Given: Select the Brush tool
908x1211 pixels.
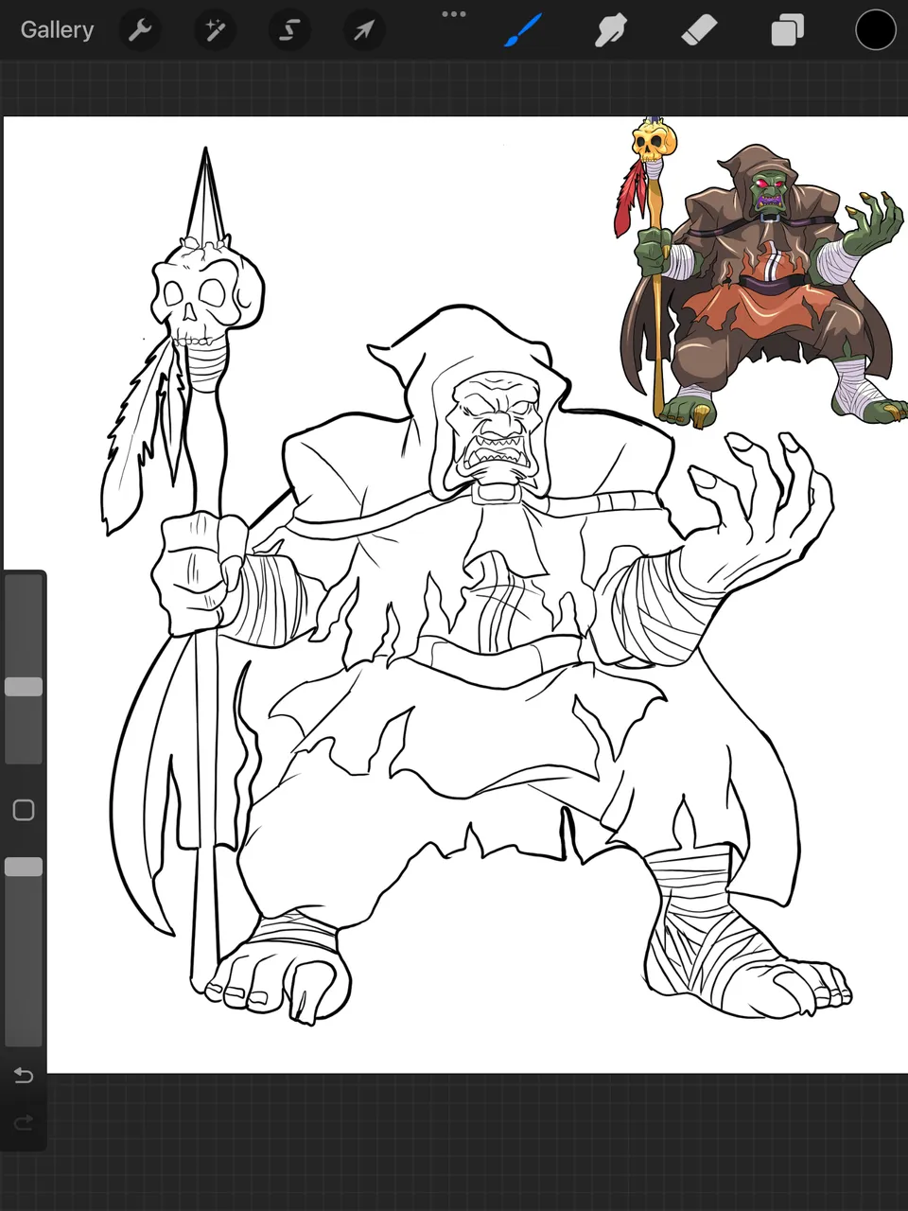Looking at the screenshot, I should click(523, 30).
